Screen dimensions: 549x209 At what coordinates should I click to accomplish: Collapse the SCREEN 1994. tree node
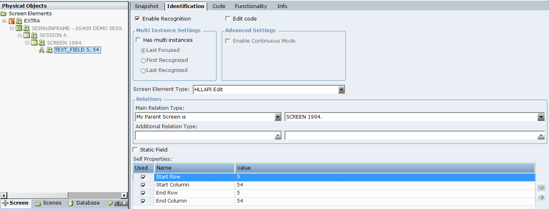click(27, 43)
